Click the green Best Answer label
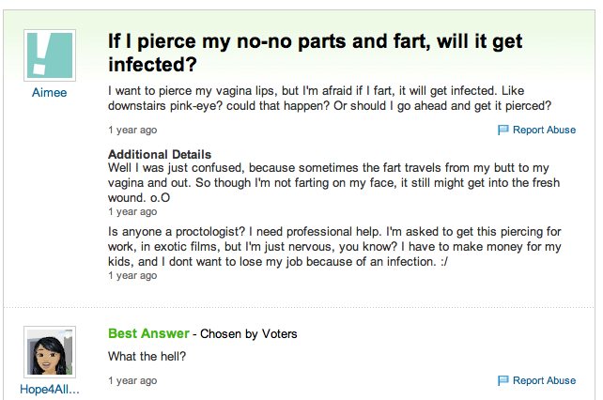 (x=148, y=333)
